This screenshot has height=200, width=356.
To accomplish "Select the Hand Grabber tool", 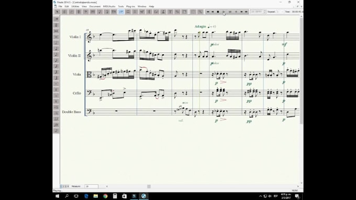I will [193, 11].
